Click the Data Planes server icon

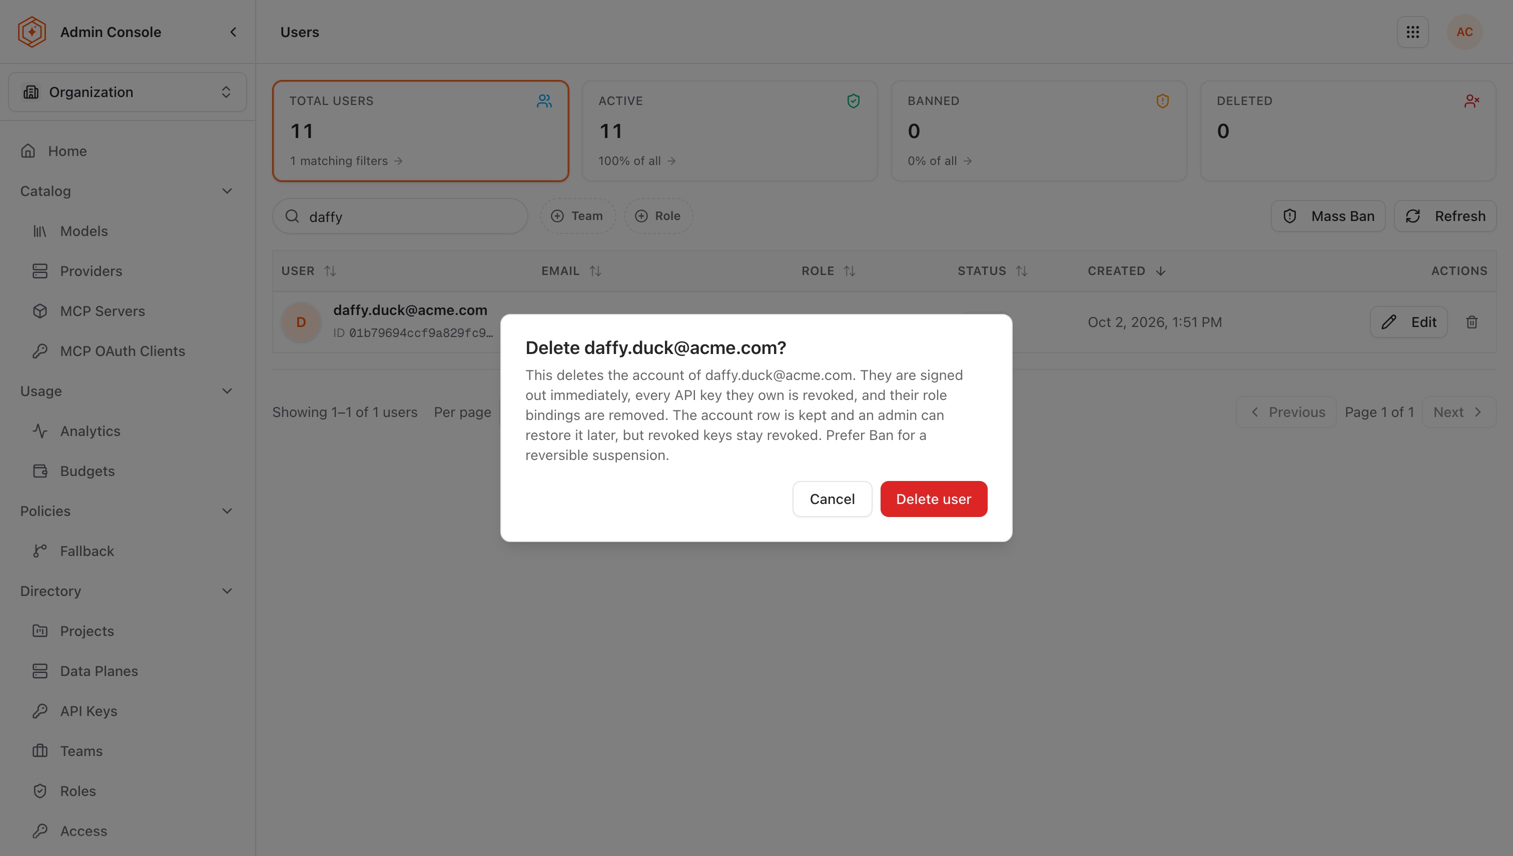[40, 671]
